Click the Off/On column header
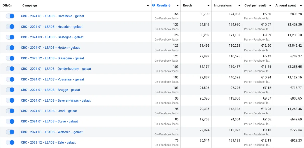304x148 pixels. pos(7,5)
